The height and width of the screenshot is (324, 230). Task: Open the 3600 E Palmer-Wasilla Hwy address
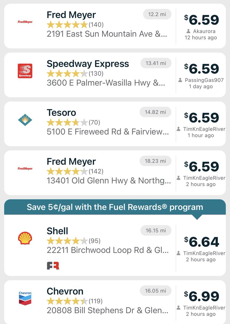(107, 83)
